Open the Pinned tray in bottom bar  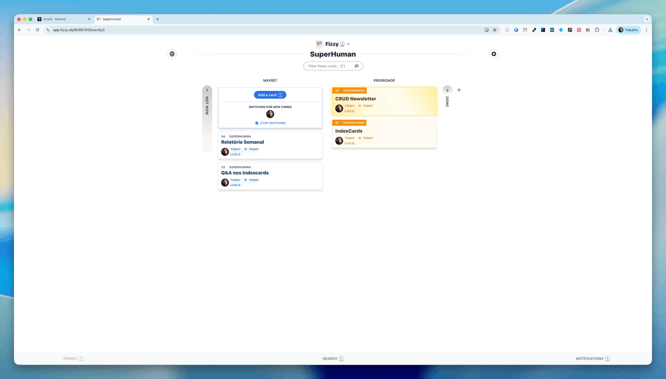(73, 358)
